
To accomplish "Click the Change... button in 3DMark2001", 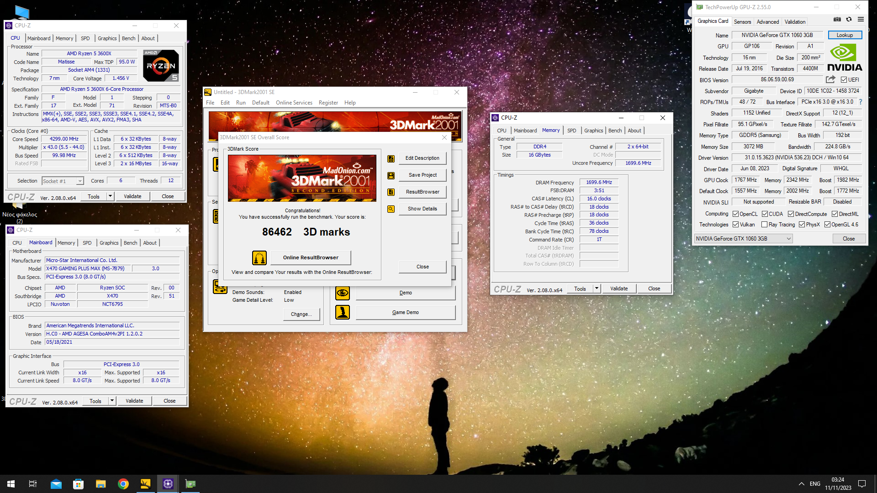I will point(301,315).
